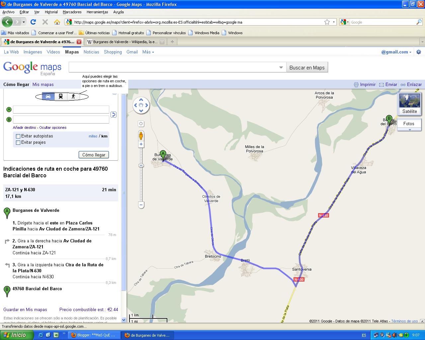Viewport: 425px width, 340px height.
Task: Enable the Evitar peajes checkbox
Action: pos(18,142)
